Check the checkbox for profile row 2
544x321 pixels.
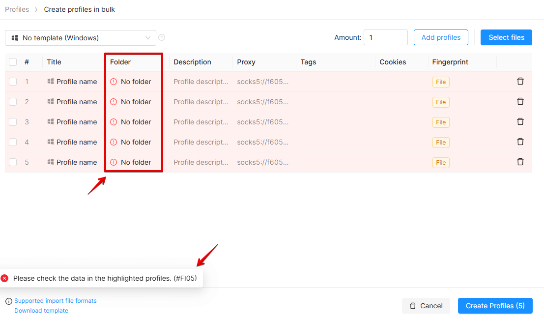[13, 102]
